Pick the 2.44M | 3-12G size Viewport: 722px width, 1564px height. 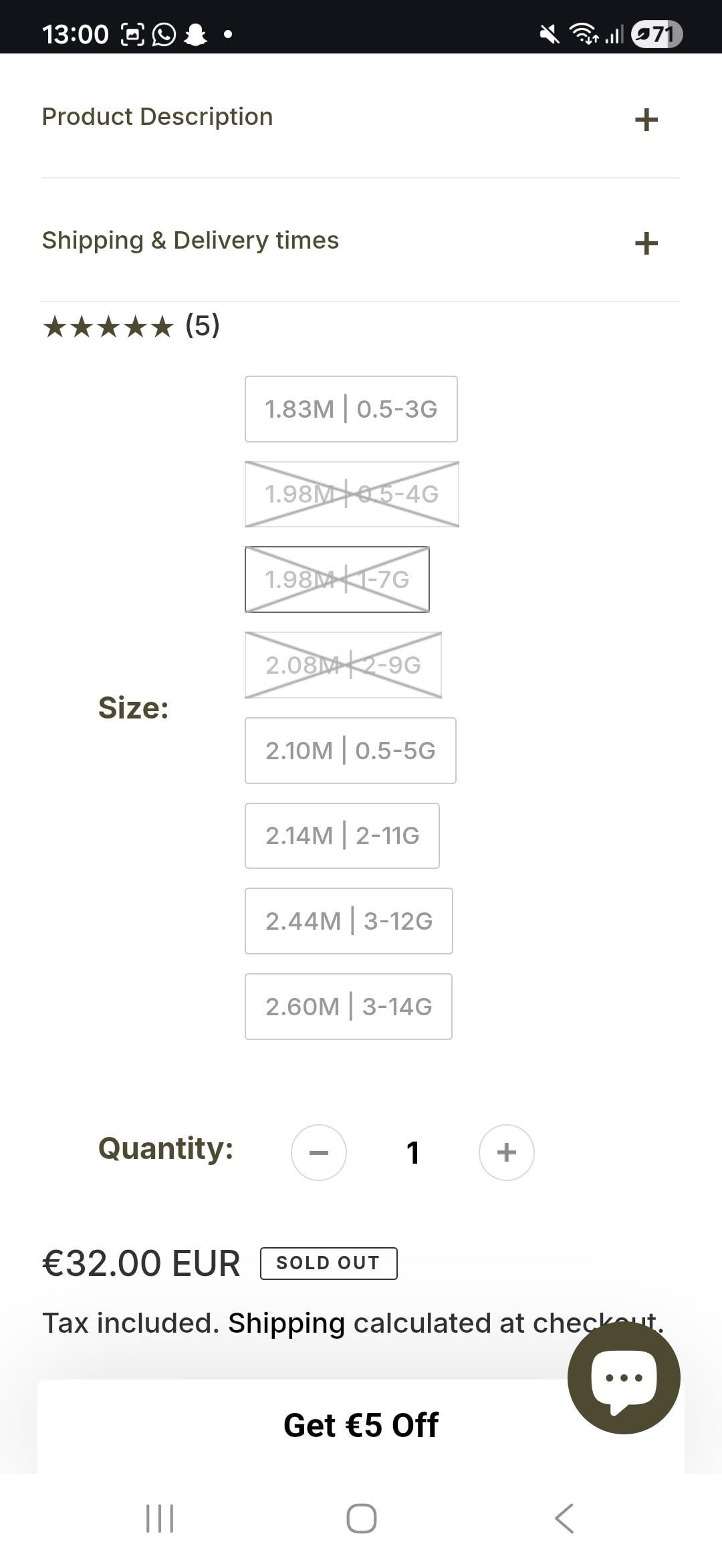(x=348, y=921)
